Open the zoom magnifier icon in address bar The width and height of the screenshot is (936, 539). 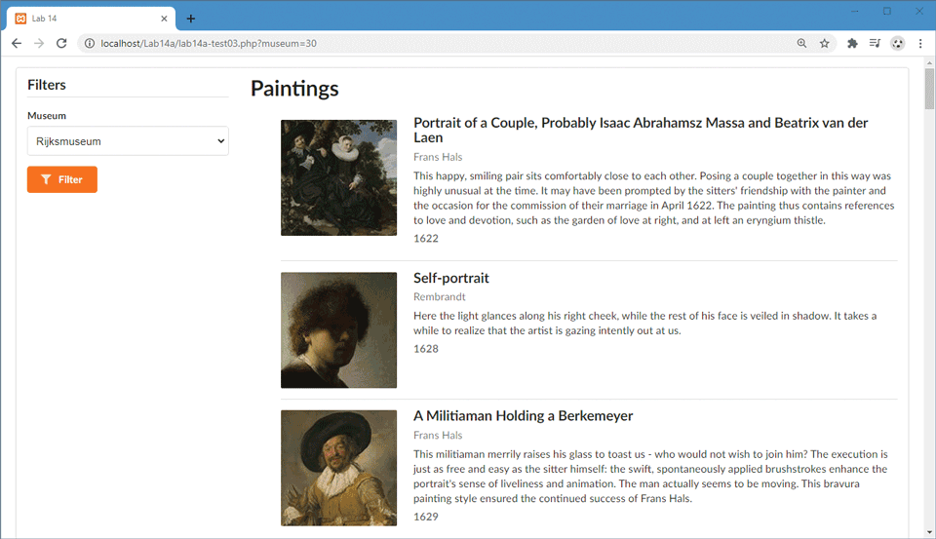pos(801,44)
